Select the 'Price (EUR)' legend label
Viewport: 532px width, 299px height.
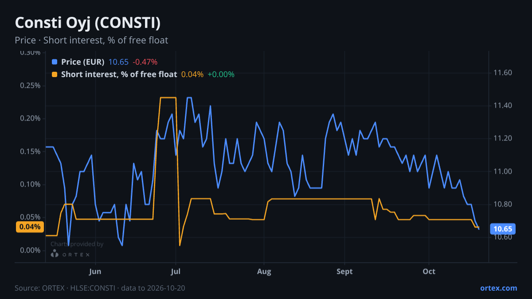coord(83,62)
